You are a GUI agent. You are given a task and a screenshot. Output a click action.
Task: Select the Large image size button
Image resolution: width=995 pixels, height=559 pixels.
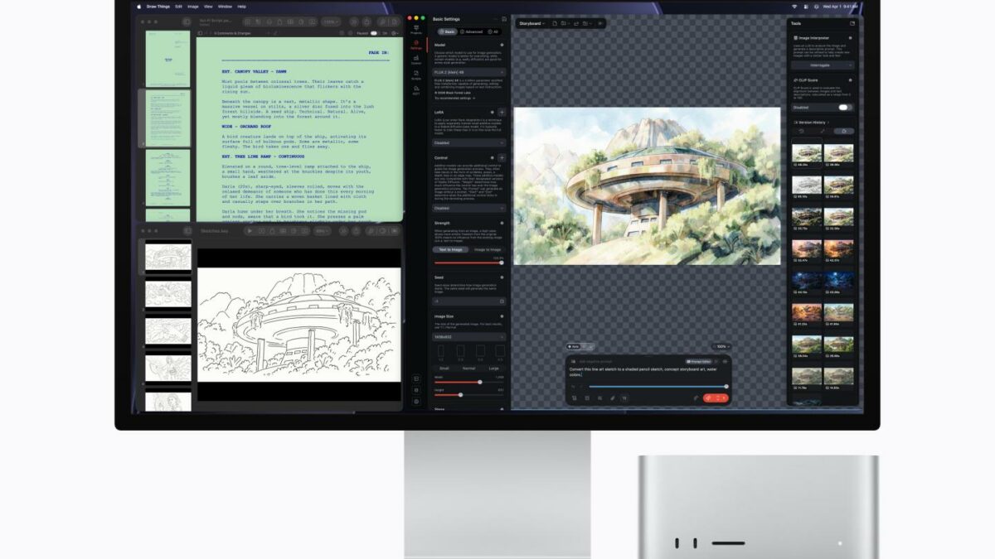tap(493, 368)
